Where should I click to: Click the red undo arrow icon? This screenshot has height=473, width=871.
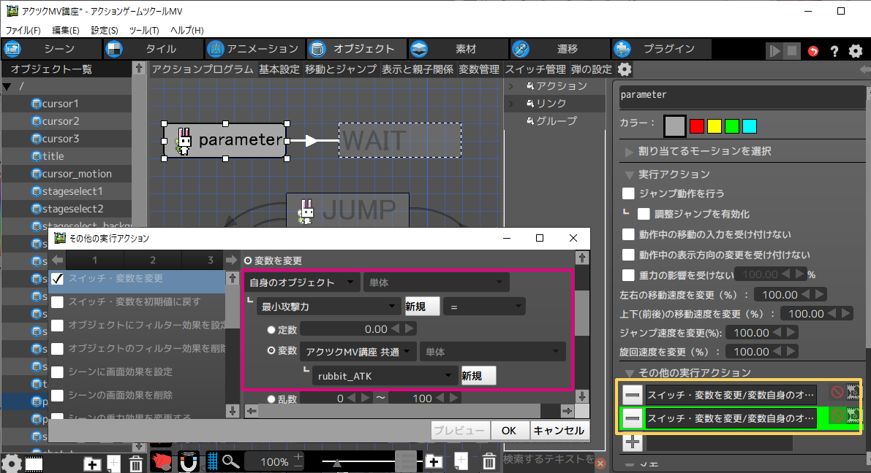[813, 51]
